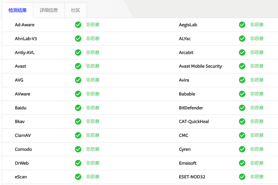278x185 pixels.
Task: Select the Antiy-AVL engine name
Action: 25,52
